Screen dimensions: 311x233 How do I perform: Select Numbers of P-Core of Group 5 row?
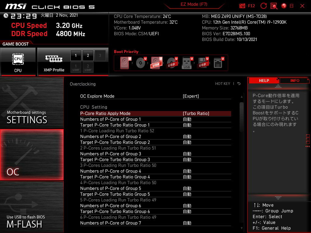tap(155, 188)
